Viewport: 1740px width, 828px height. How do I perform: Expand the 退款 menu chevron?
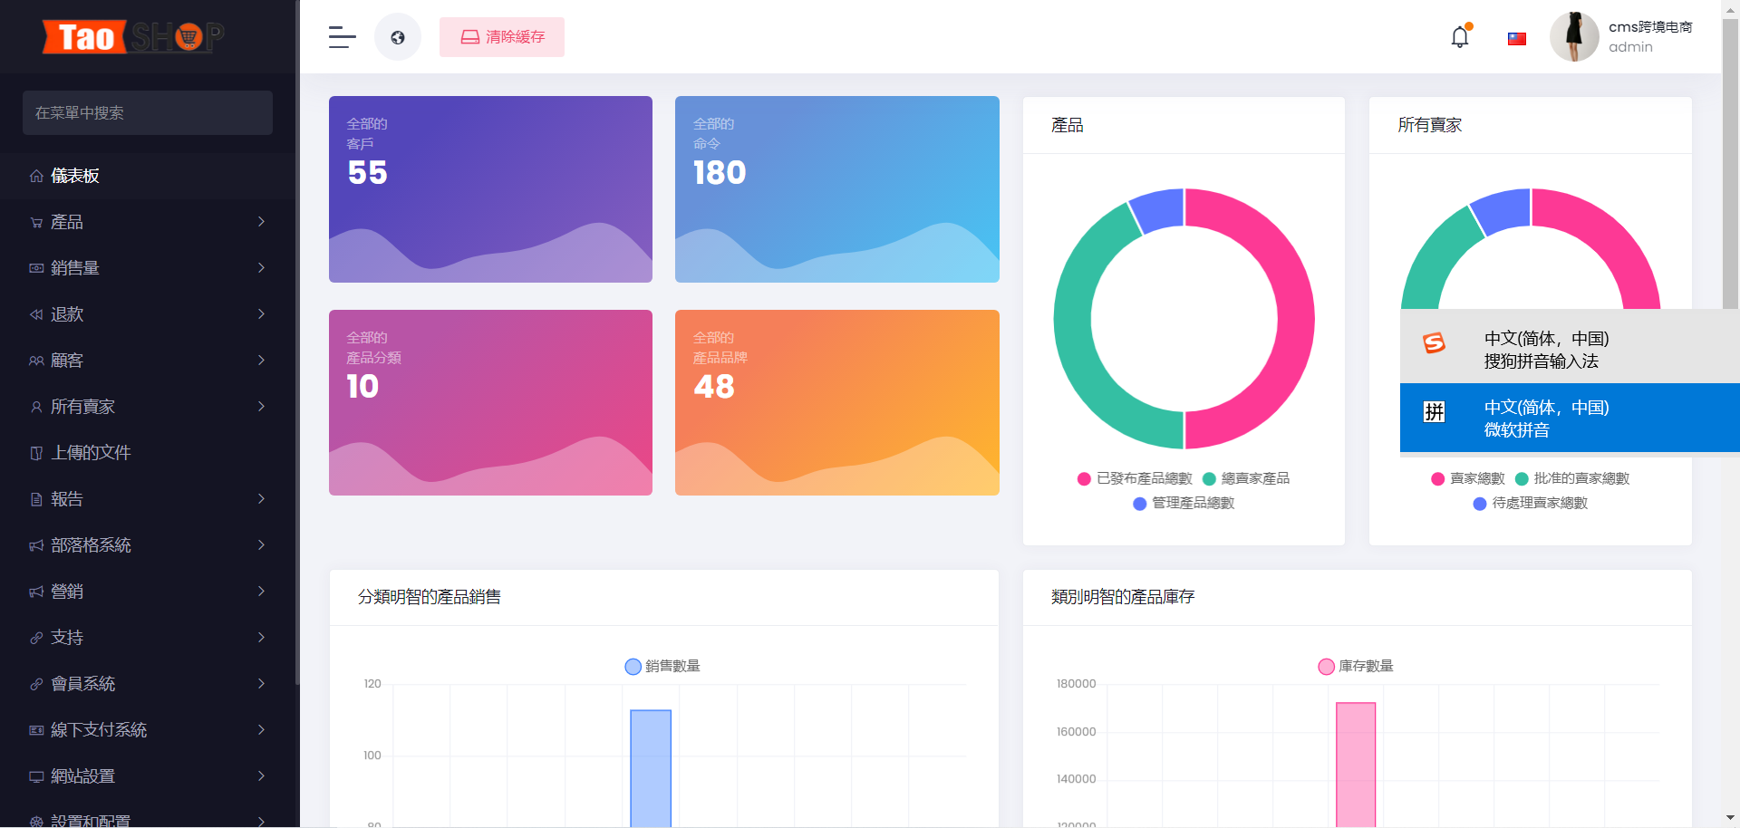click(x=261, y=314)
